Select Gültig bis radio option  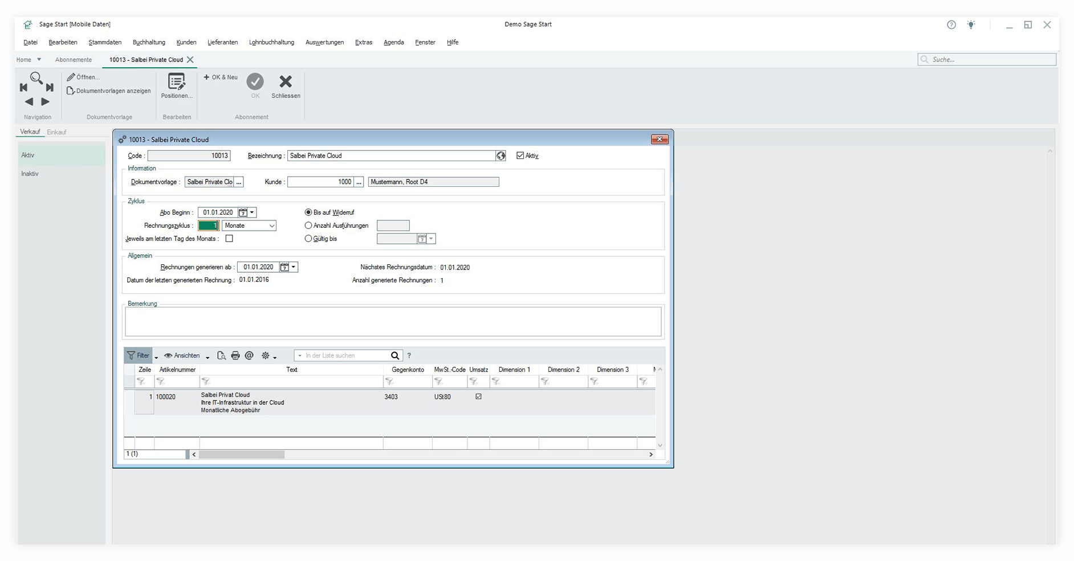pyautogui.click(x=308, y=239)
